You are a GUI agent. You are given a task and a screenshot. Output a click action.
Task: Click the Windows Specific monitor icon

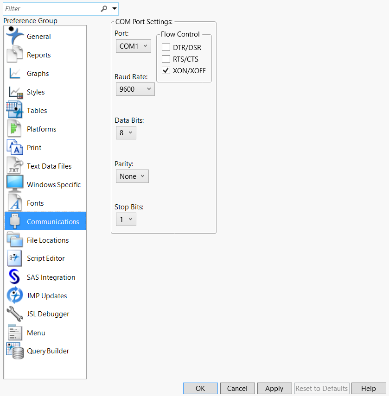tap(15, 184)
